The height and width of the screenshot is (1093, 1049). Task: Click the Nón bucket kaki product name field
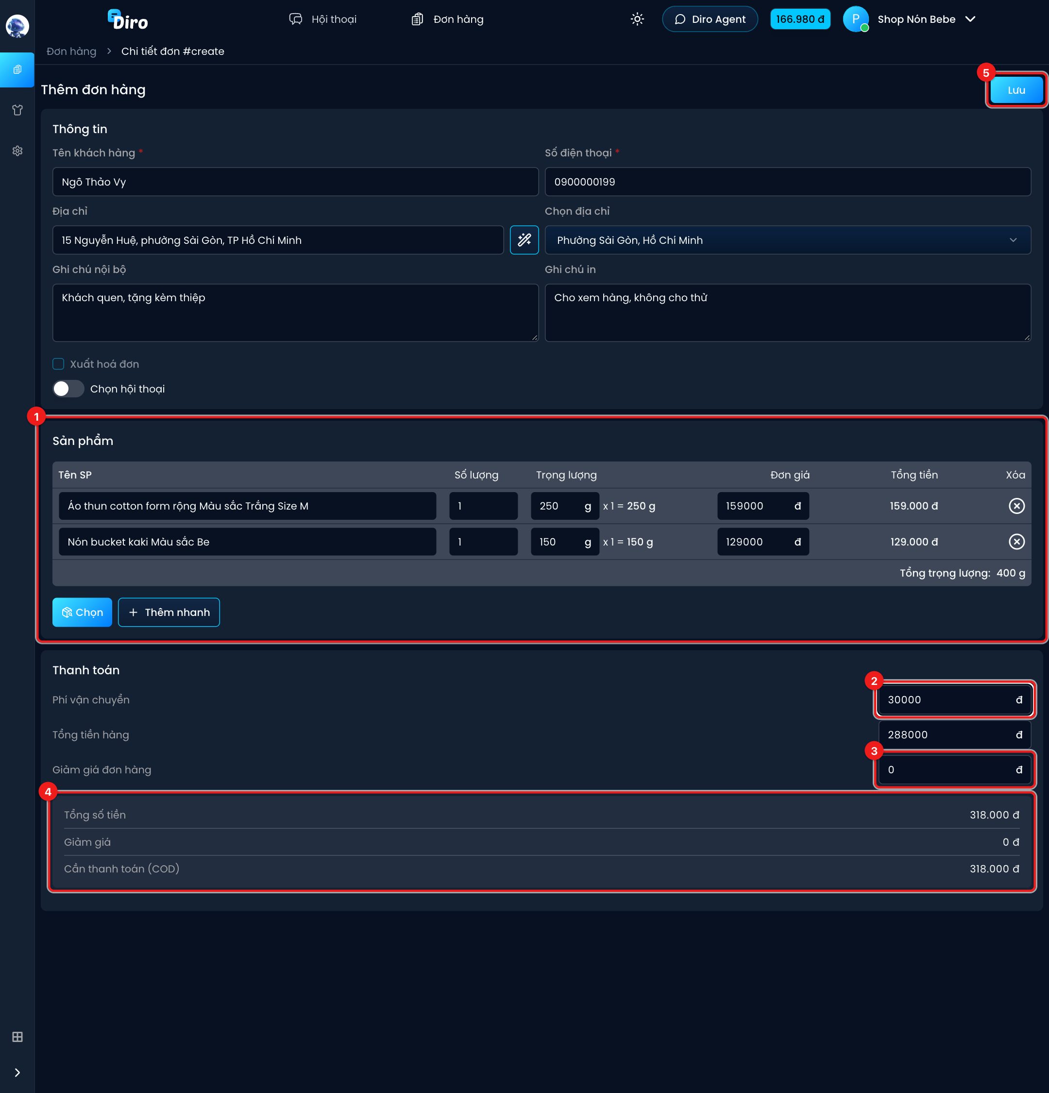coord(248,542)
